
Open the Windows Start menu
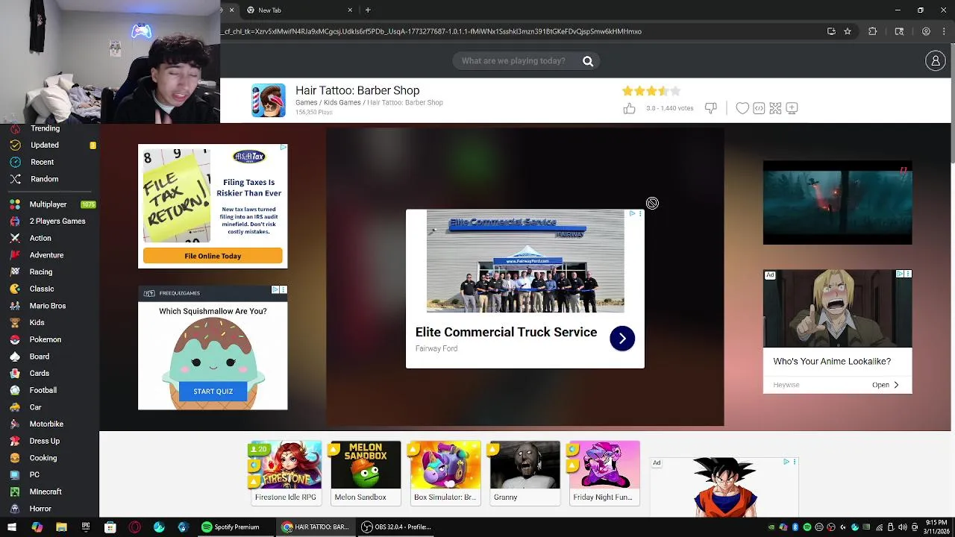12,527
